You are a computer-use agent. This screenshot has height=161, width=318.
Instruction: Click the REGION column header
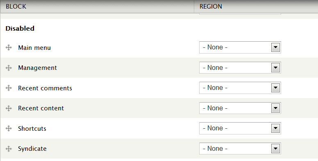click(211, 7)
